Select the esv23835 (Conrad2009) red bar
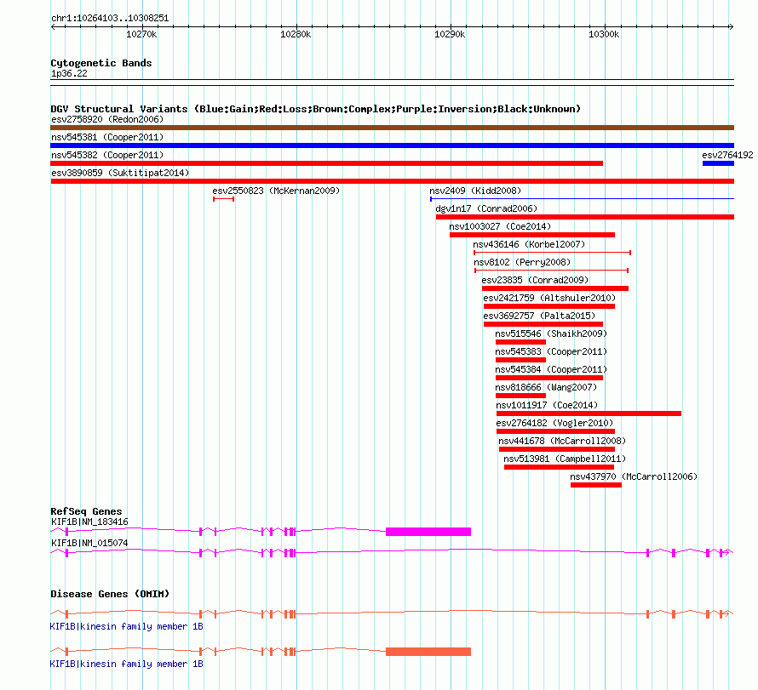 pos(555,288)
